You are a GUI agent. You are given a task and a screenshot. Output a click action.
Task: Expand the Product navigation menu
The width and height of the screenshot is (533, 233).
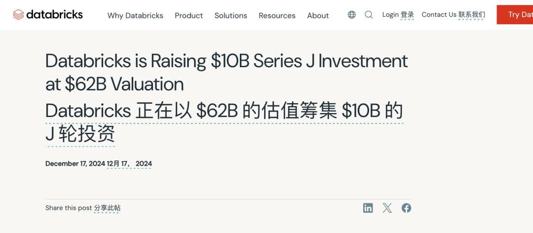(x=189, y=15)
